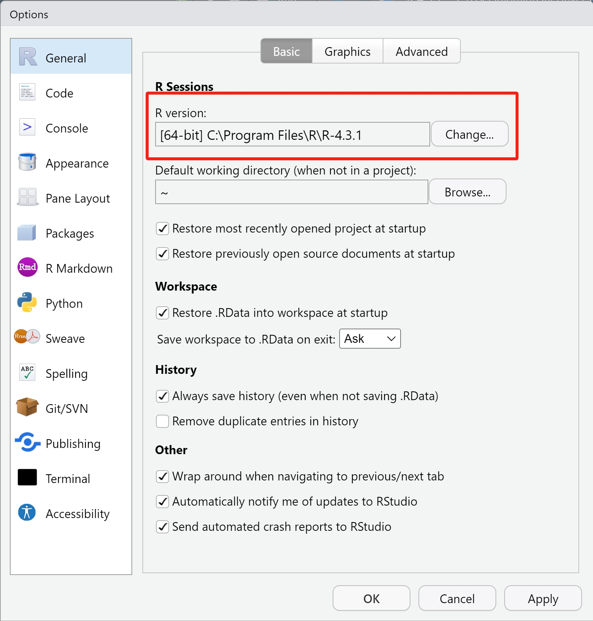The image size is (593, 621).
Task: Click the Change... R version button
Action: pyautogui.click(x=469, y=134)
